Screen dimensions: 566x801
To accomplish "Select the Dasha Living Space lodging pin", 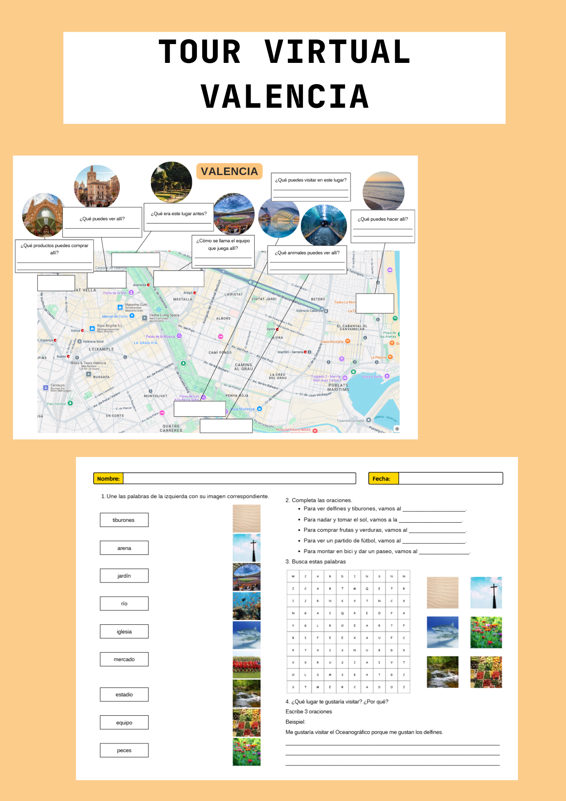I will [145, 318].
